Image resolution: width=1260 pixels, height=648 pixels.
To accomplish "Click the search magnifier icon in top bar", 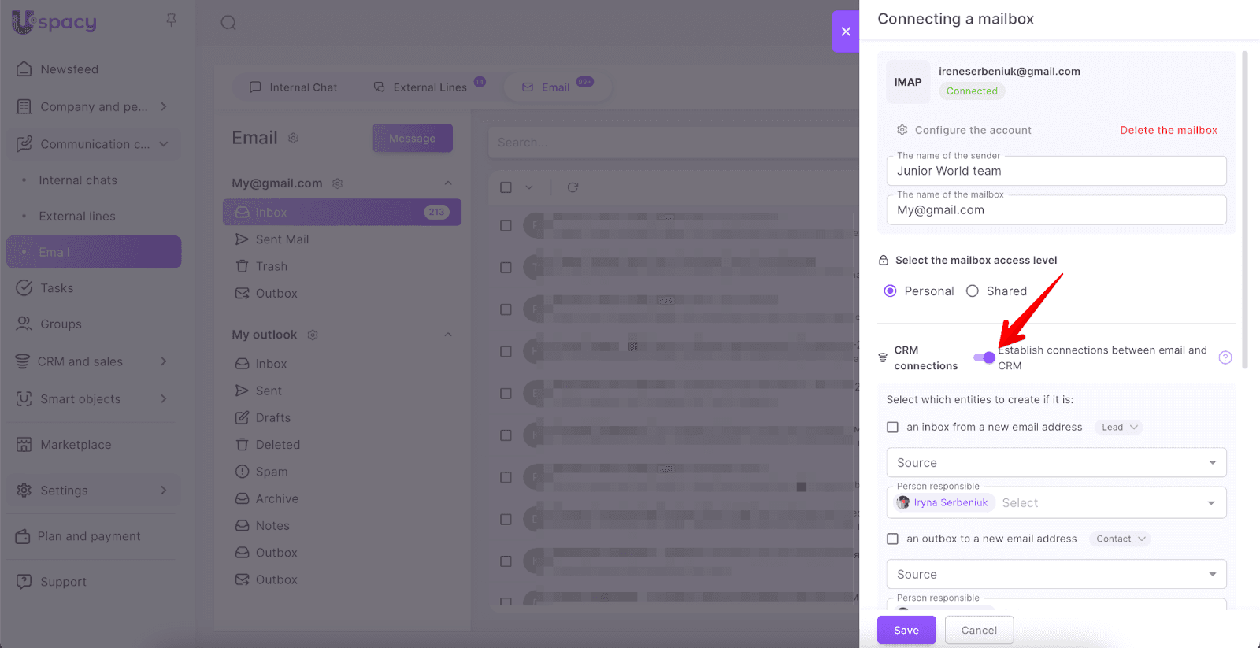I will coord(228,23).
